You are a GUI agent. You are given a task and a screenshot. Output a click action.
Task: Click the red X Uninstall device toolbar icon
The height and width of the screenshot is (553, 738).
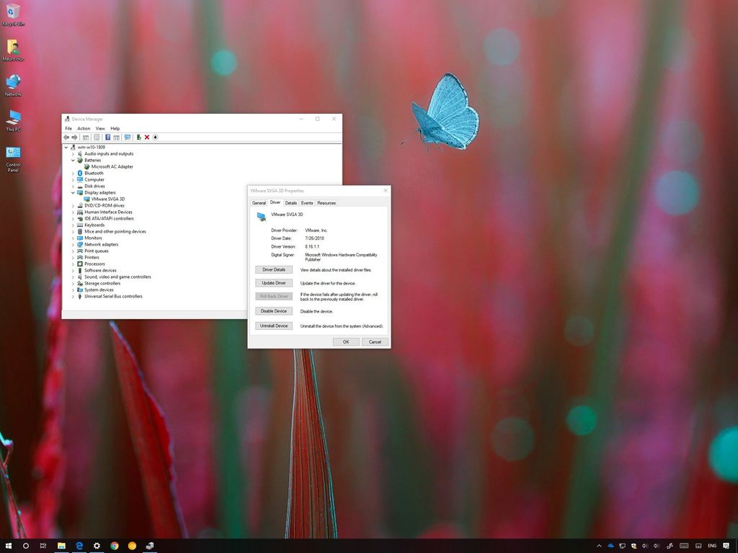(147, 137)
